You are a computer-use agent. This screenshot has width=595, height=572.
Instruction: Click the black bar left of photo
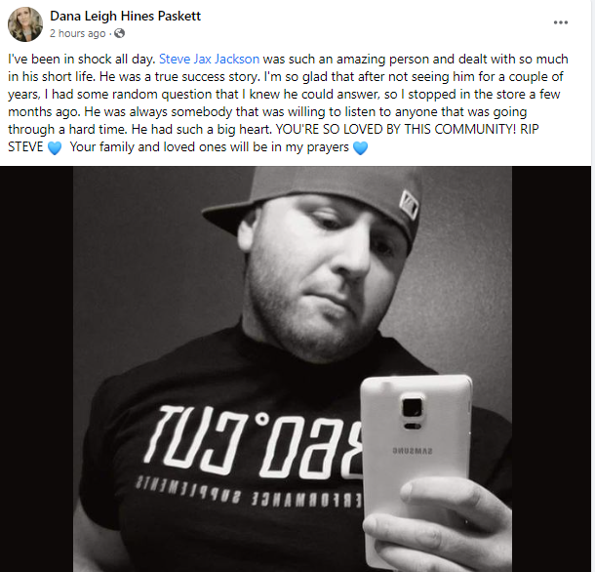point(36,369)
